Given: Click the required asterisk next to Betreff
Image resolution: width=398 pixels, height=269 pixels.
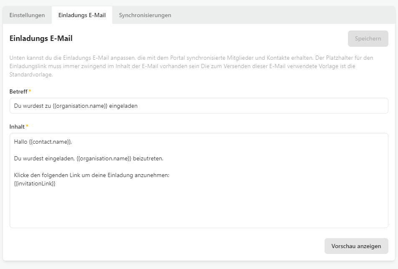Looking at the screenshot, I should click(30, 91).
